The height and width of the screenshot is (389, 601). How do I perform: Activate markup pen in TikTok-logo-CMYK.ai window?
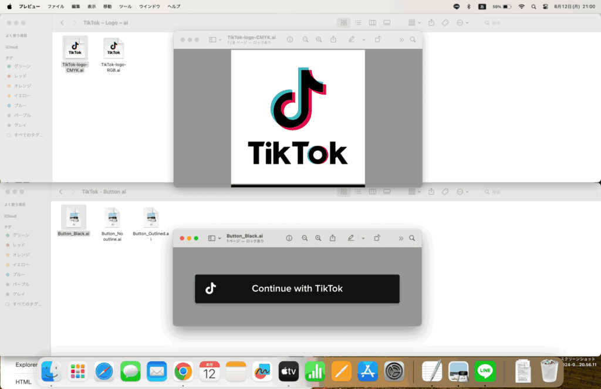click(x=352, y=39)
